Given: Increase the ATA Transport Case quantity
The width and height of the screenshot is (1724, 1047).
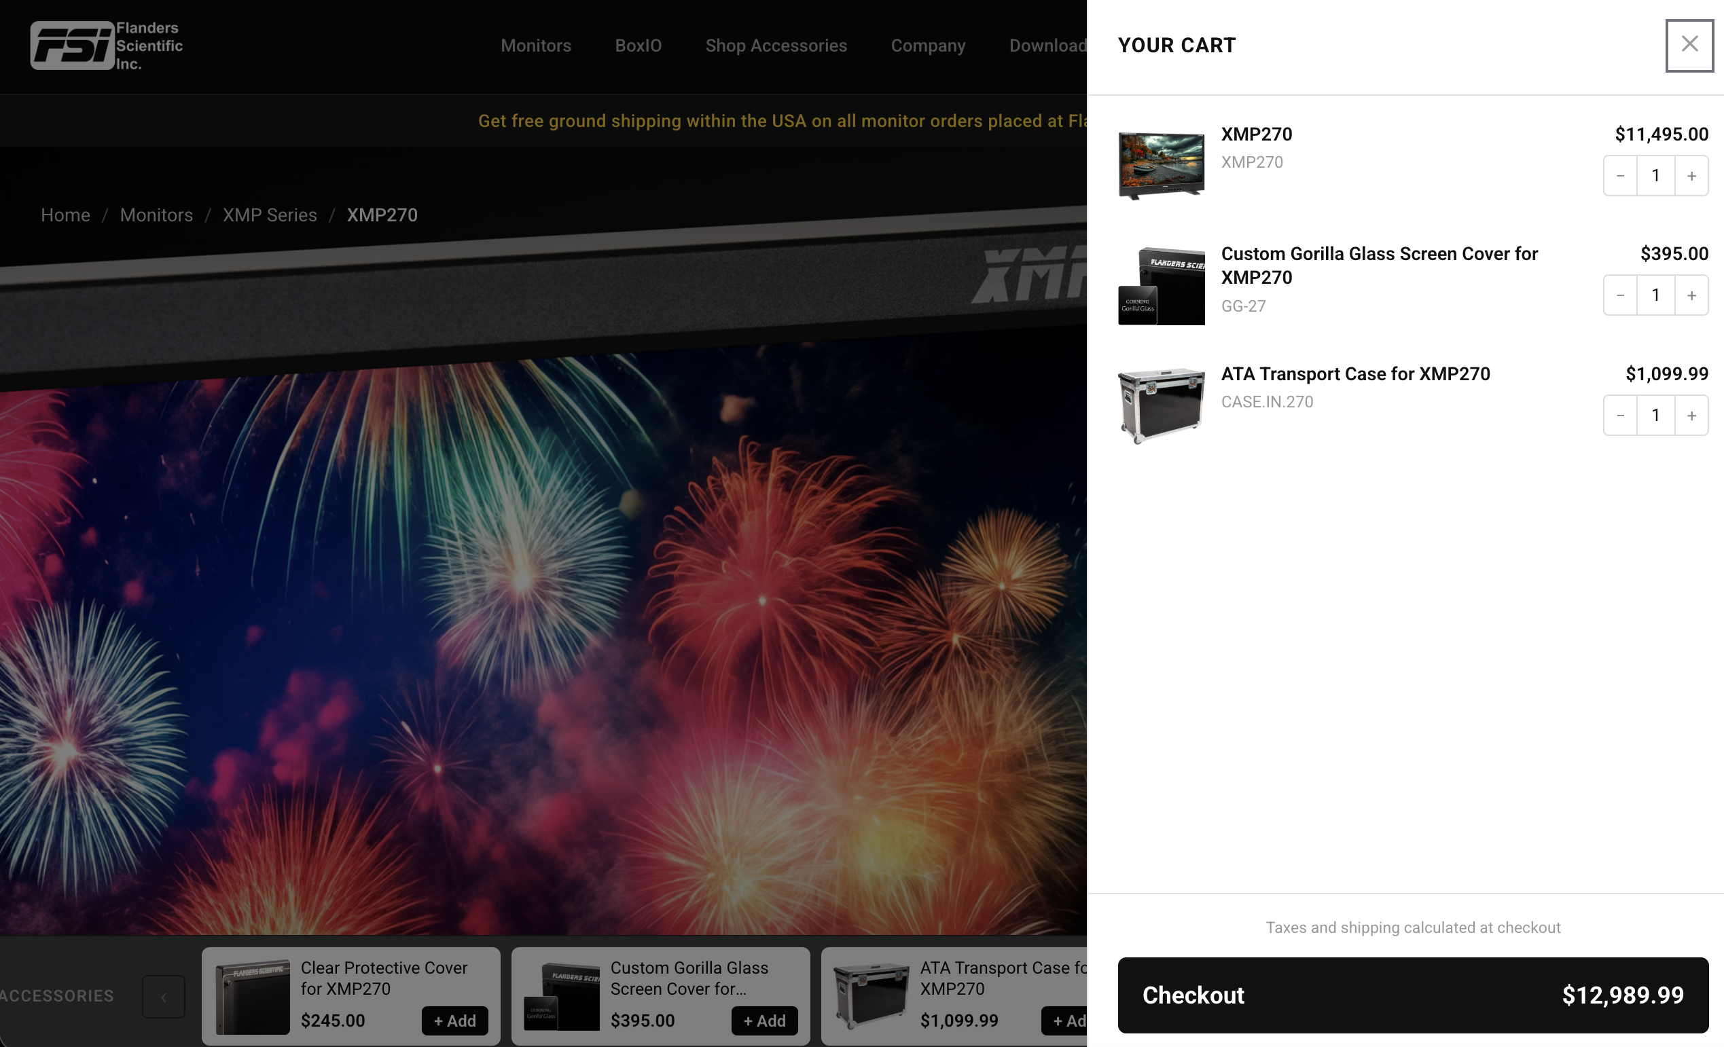Looking at the screenshot, I should pos(1691,416).
